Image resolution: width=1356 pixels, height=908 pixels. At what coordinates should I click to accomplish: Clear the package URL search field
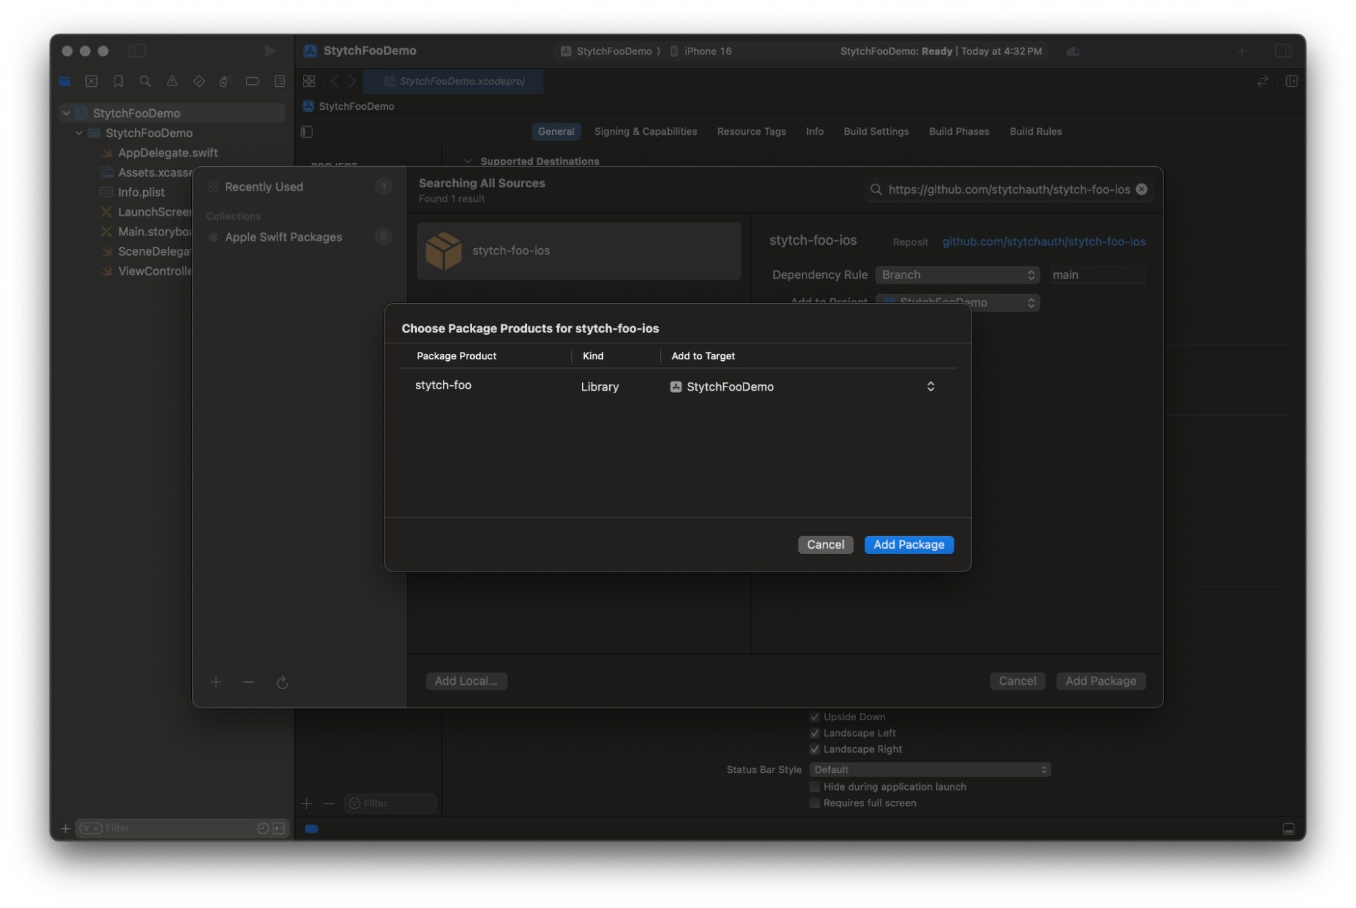point(1142,189)
